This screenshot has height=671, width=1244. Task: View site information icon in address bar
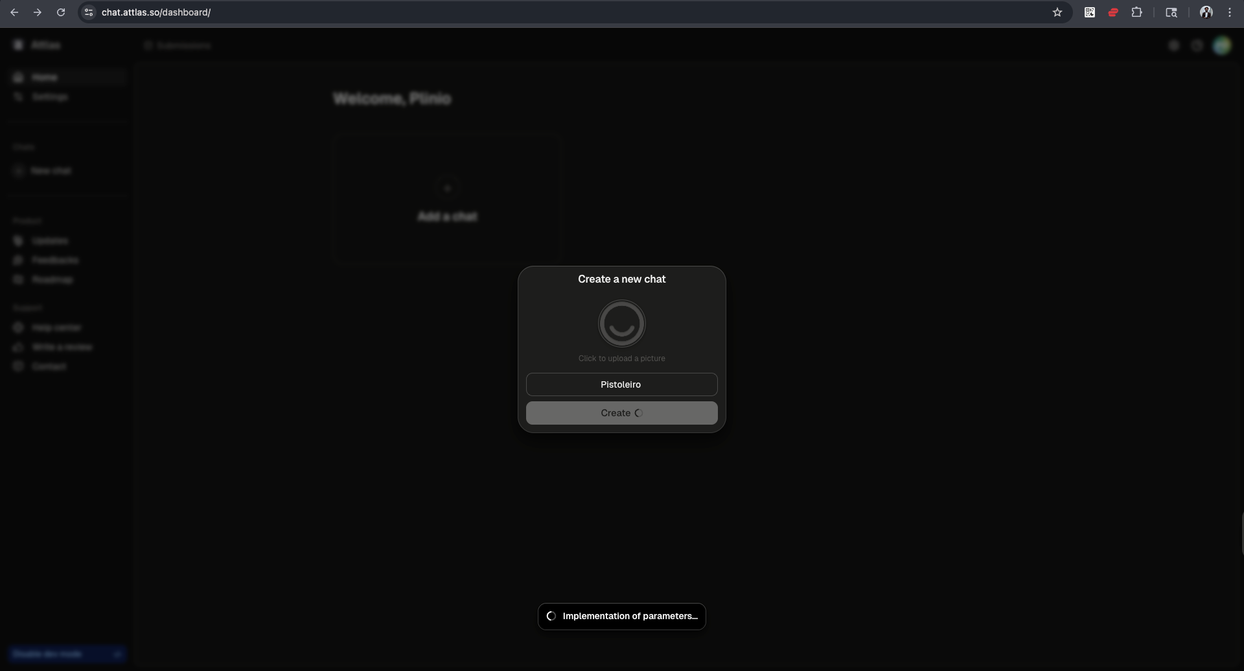[89, 12]
